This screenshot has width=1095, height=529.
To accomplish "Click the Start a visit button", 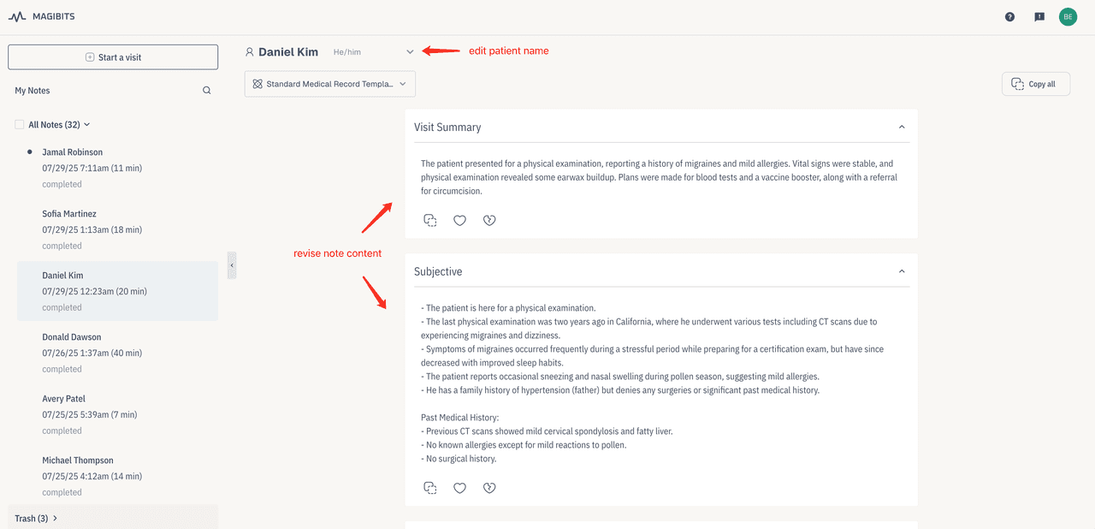I will tap(113, 57).
